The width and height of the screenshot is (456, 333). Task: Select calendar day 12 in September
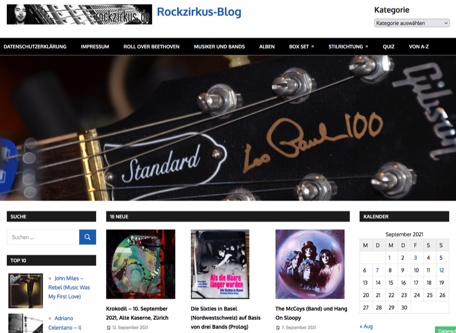(x=442, y=270)
